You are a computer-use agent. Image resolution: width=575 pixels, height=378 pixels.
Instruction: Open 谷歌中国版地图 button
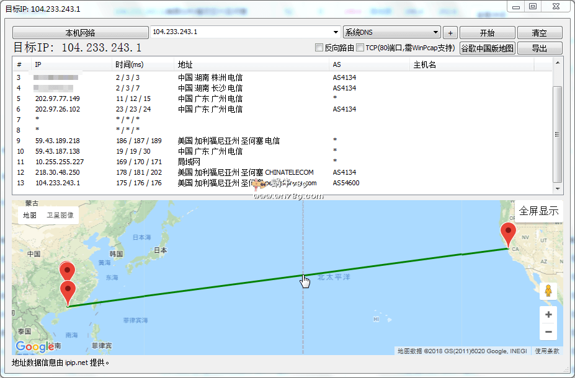[x=487, y=48]
